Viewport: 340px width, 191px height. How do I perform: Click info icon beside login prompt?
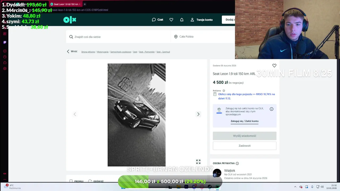pos(271,109)
